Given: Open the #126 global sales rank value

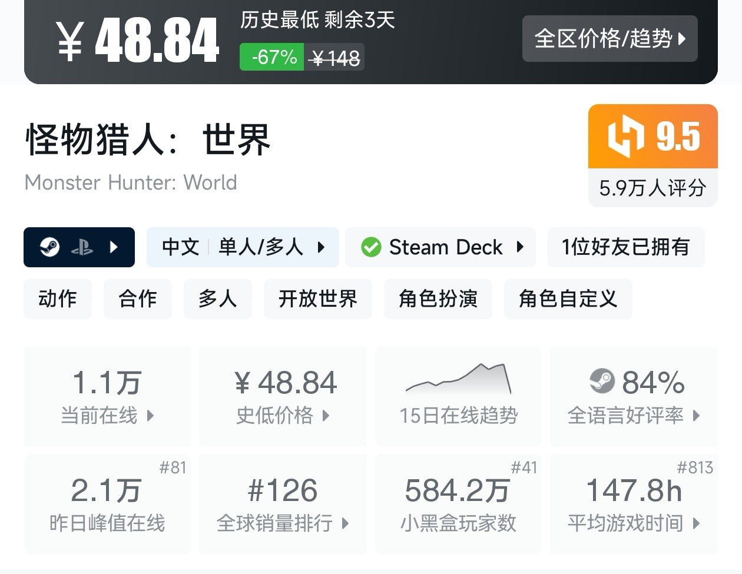Looking at the screenshot, I should [x=283, y=490].
